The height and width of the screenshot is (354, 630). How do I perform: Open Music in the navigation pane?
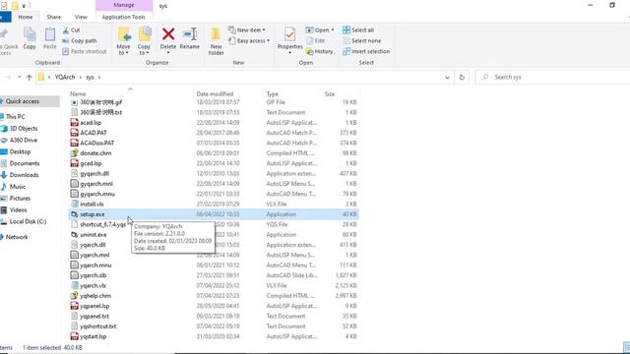coord(18,187)
